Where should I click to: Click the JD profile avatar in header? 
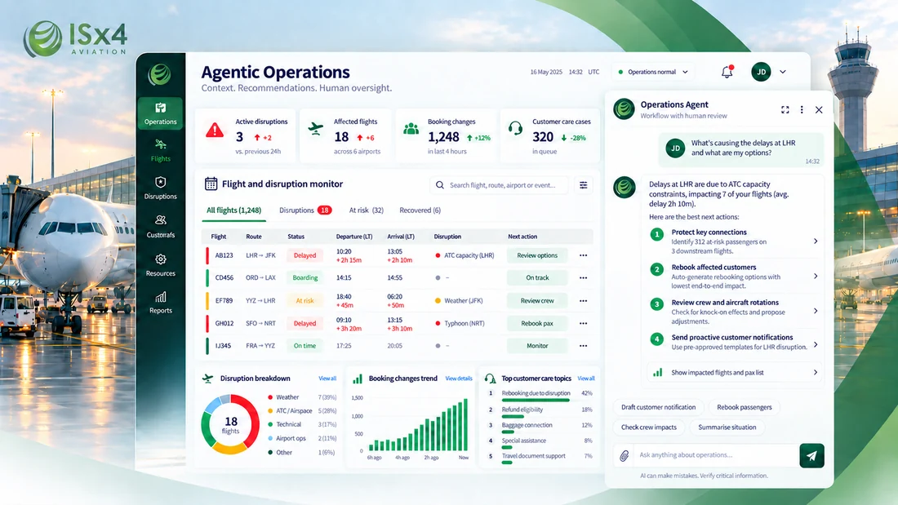point(761,72)
